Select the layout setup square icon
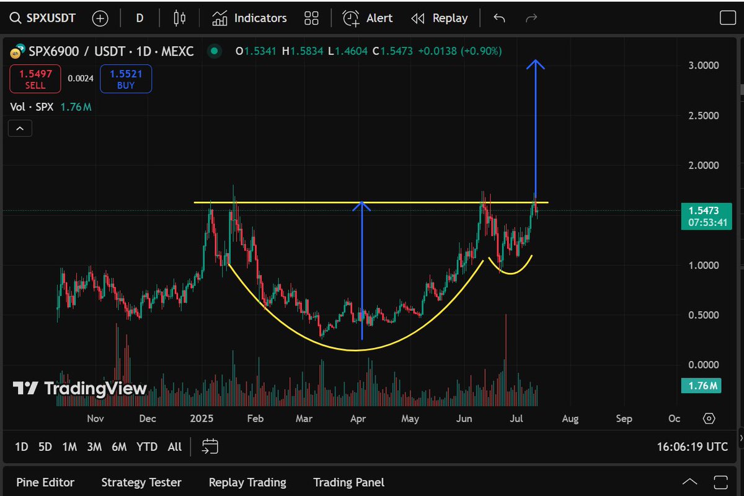The width and height of the screenshot is (744, 496). click(727, 18)
